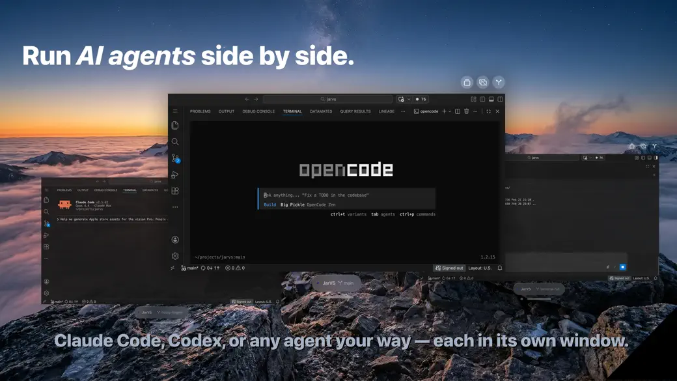Click the JarVS main window pill below center window
The width and height of the screenshot is (677, 381).
click(x=337, y=283)
